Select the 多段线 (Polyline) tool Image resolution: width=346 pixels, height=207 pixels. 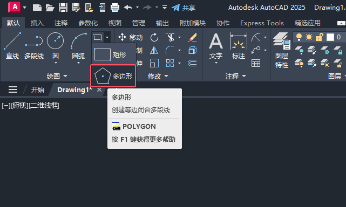[34, 46]
